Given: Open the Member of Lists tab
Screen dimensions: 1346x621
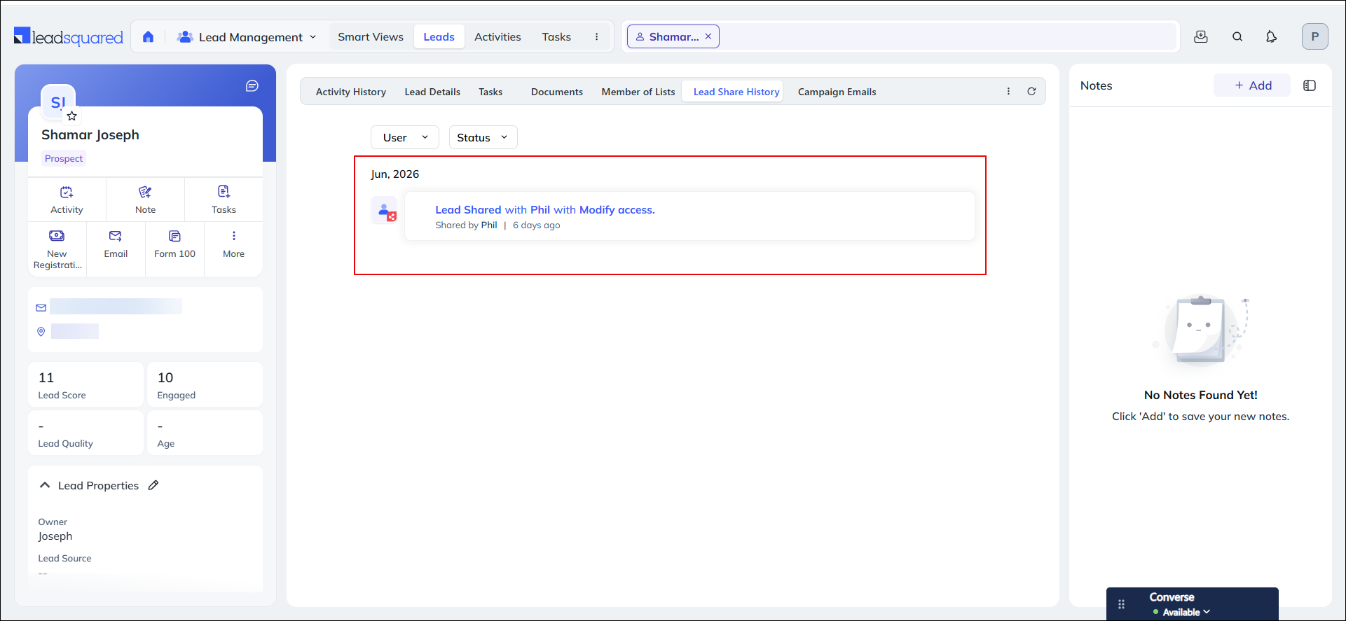Looking at the screenshot, I should tap(638, 92).
